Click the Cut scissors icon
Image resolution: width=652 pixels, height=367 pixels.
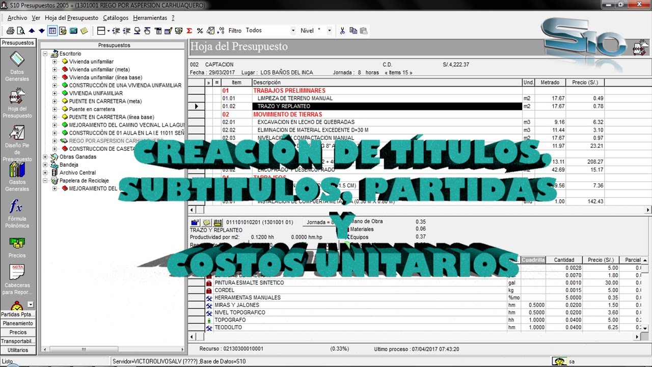342,31
